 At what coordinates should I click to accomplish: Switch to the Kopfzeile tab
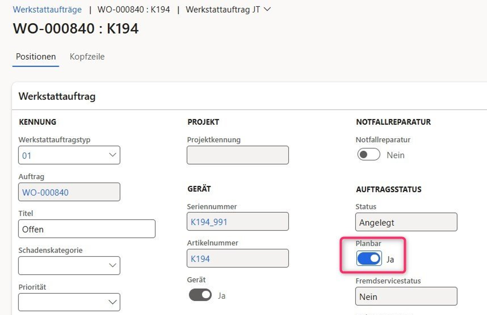click(x=87, y=56)
